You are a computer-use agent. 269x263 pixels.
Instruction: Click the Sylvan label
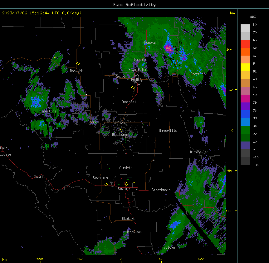tap(122, 77)
